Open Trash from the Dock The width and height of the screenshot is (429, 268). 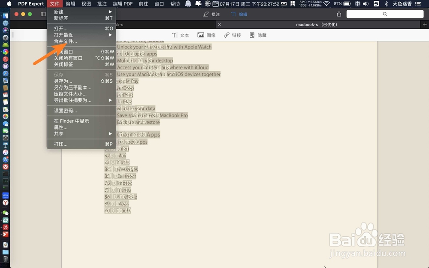pos(6,259)
